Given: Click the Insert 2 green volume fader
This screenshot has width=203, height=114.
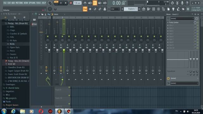Looking at the screenshot, I should coord(64,50).
